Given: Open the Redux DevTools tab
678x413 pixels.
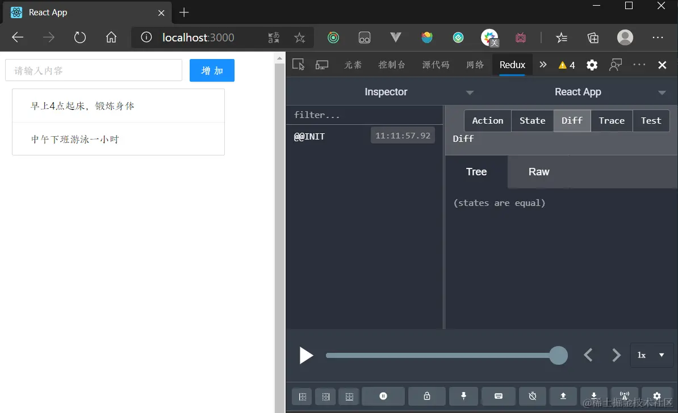Looking at the screenshot, I should tap(512, 65).
